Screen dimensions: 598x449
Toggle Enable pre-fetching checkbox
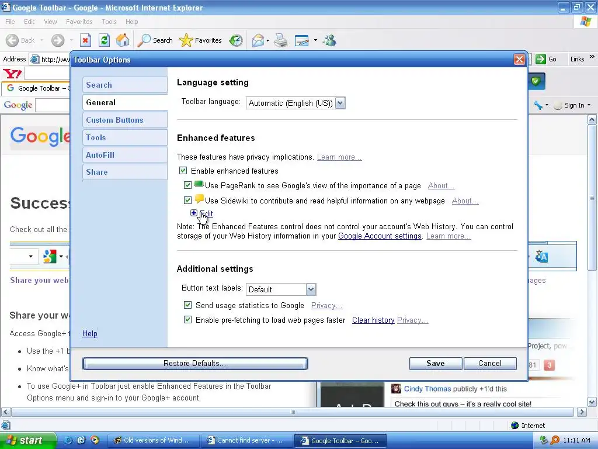[x=187, y=320]
